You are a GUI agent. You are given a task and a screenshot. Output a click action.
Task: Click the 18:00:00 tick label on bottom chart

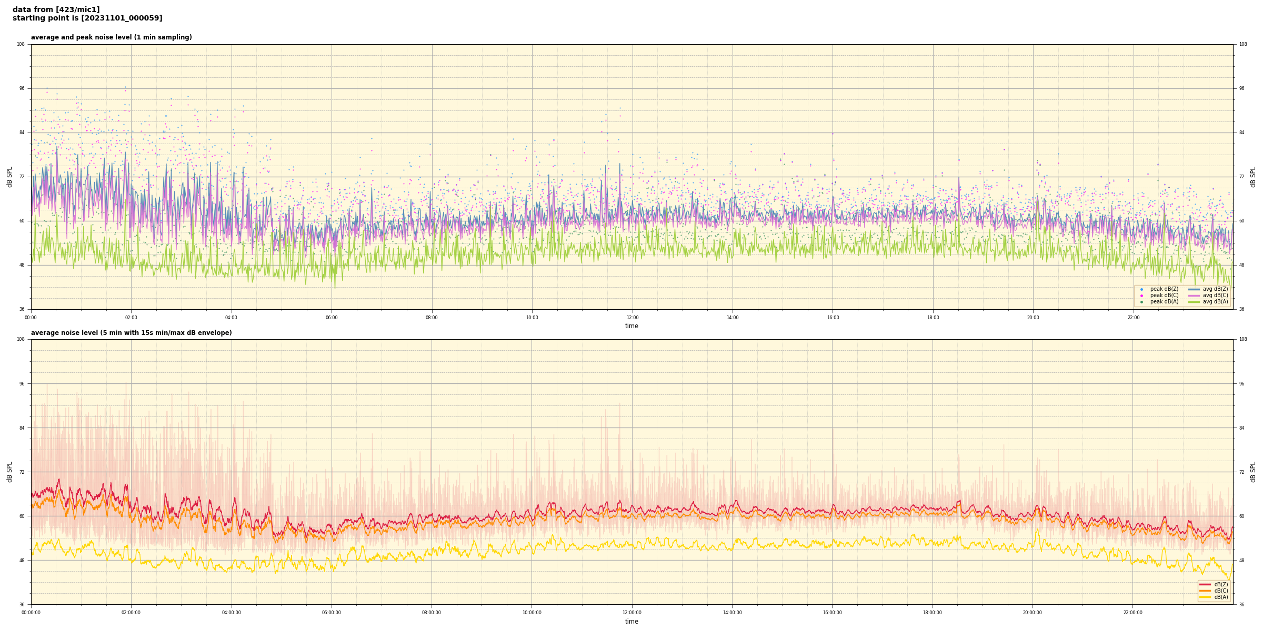pos(932,613)
